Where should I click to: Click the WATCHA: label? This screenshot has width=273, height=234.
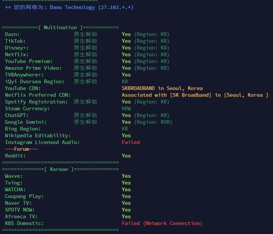coord(15,189)
